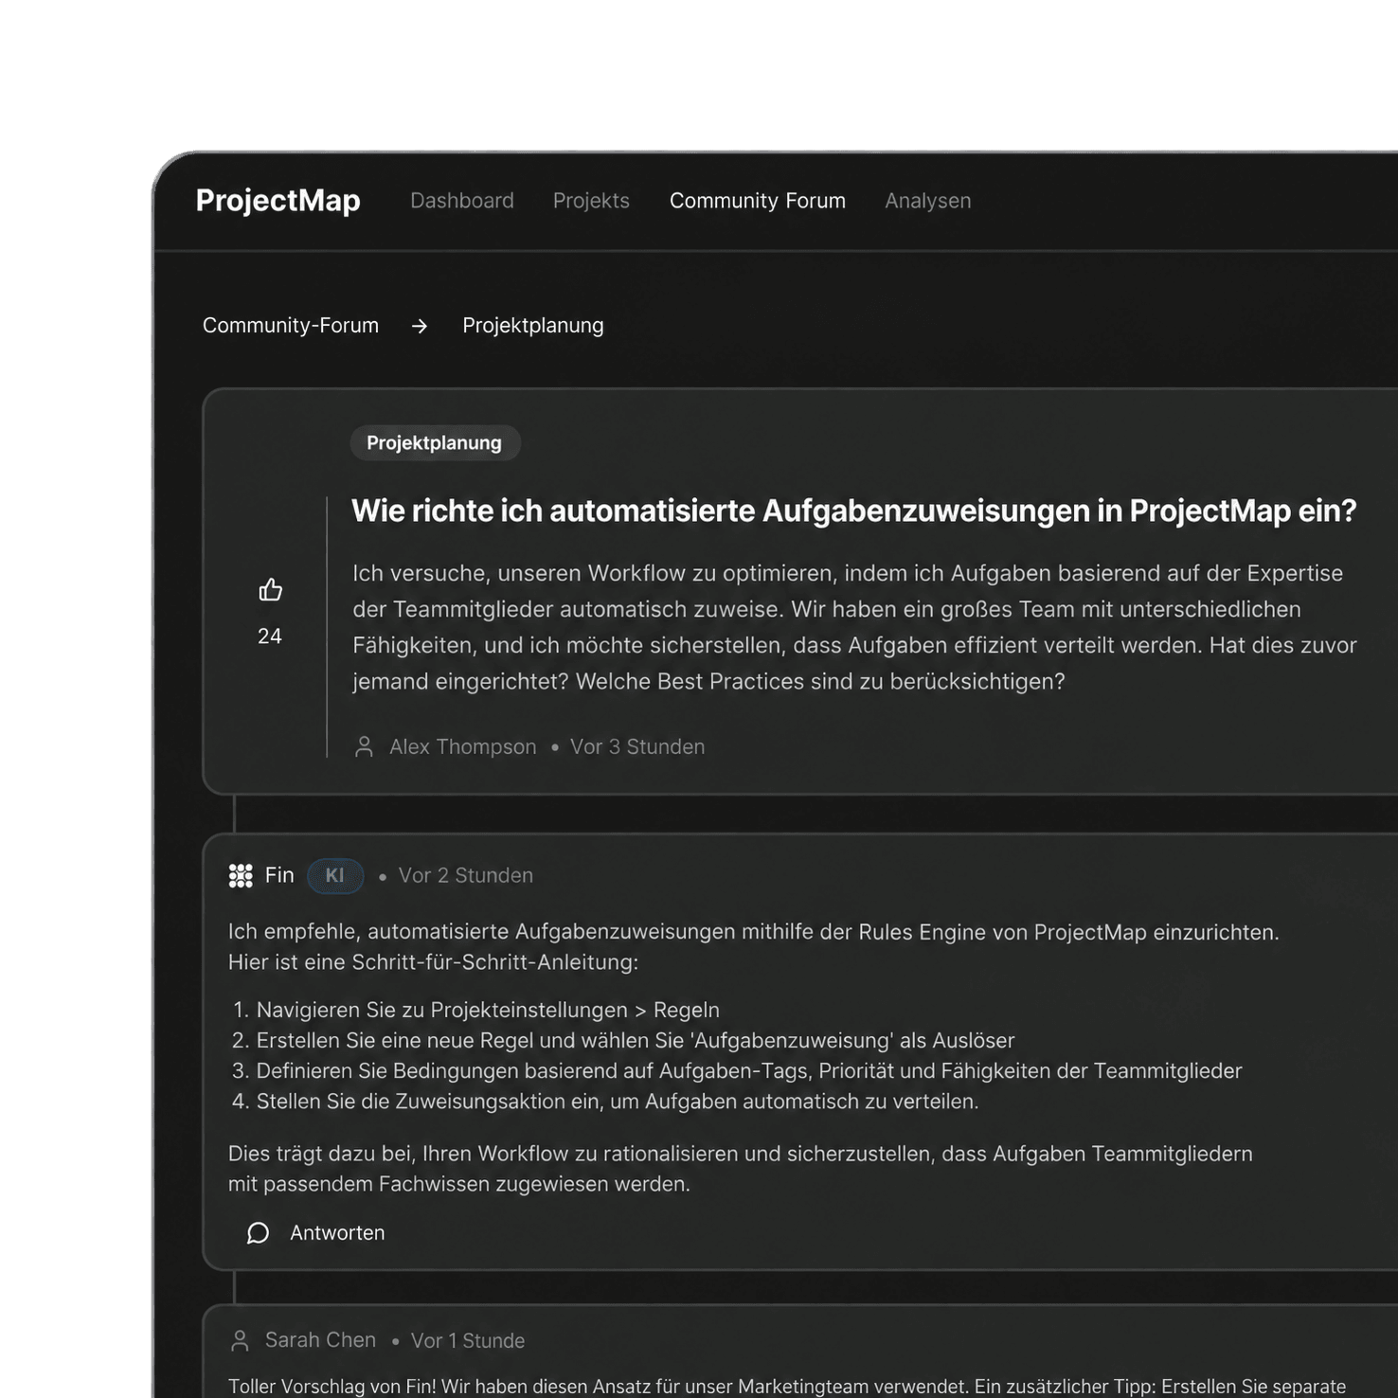The height and width of the screenshot is (1398, 1398).
Task: Open the Dashboard nav item
Action: (x=462, y=201)
